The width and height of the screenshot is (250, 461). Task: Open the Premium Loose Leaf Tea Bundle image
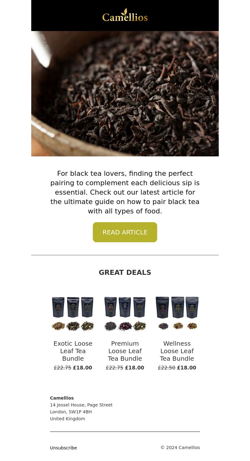pyautogui.click(x=125, y=314)
